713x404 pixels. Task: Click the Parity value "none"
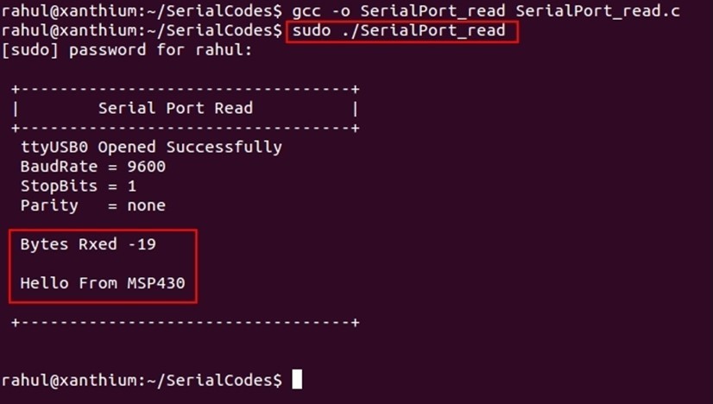pyautogui.click(x=147, y=205)
